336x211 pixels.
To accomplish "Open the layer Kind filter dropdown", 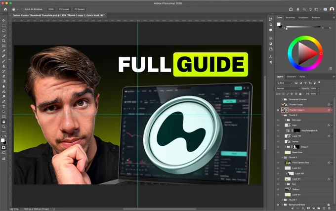I will (284, 83).
